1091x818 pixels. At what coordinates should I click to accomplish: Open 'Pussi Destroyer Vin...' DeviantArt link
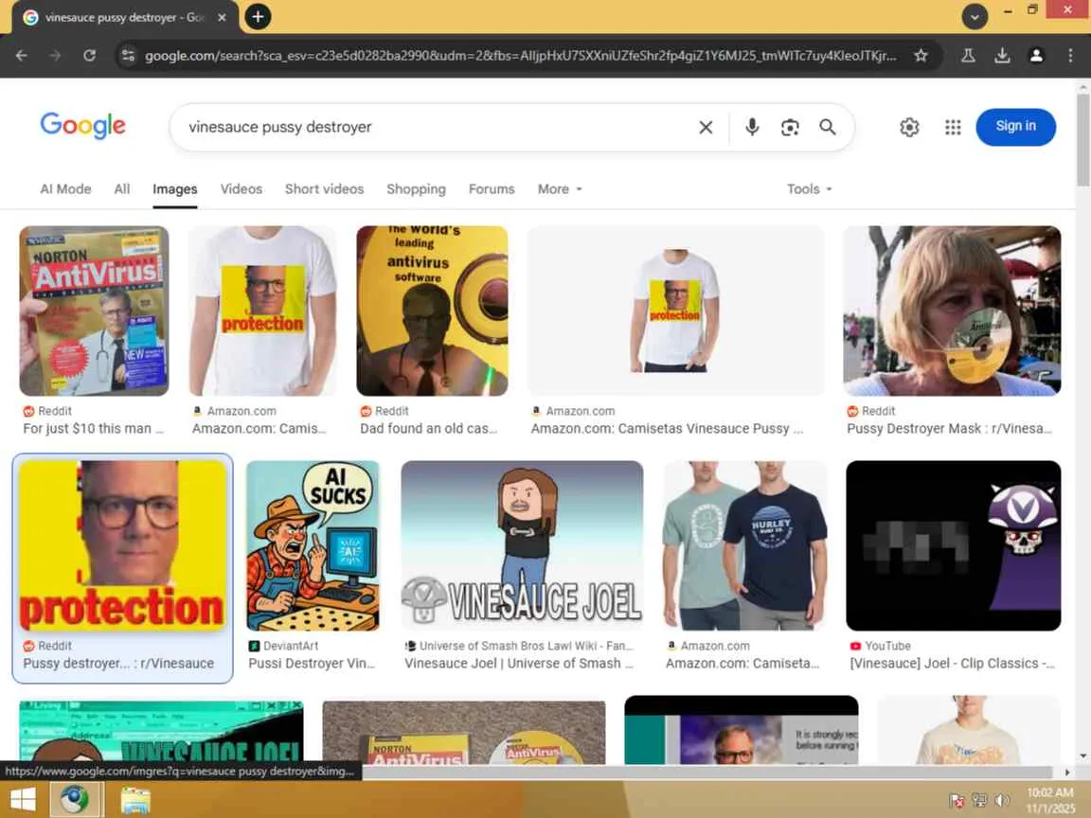tap(312, 664)
